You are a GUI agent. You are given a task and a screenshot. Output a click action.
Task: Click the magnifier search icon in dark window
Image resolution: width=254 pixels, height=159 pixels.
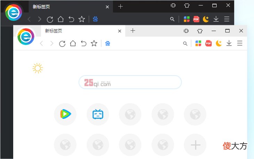172,19
